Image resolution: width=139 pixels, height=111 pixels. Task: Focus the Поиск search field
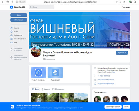pos(41,7)
